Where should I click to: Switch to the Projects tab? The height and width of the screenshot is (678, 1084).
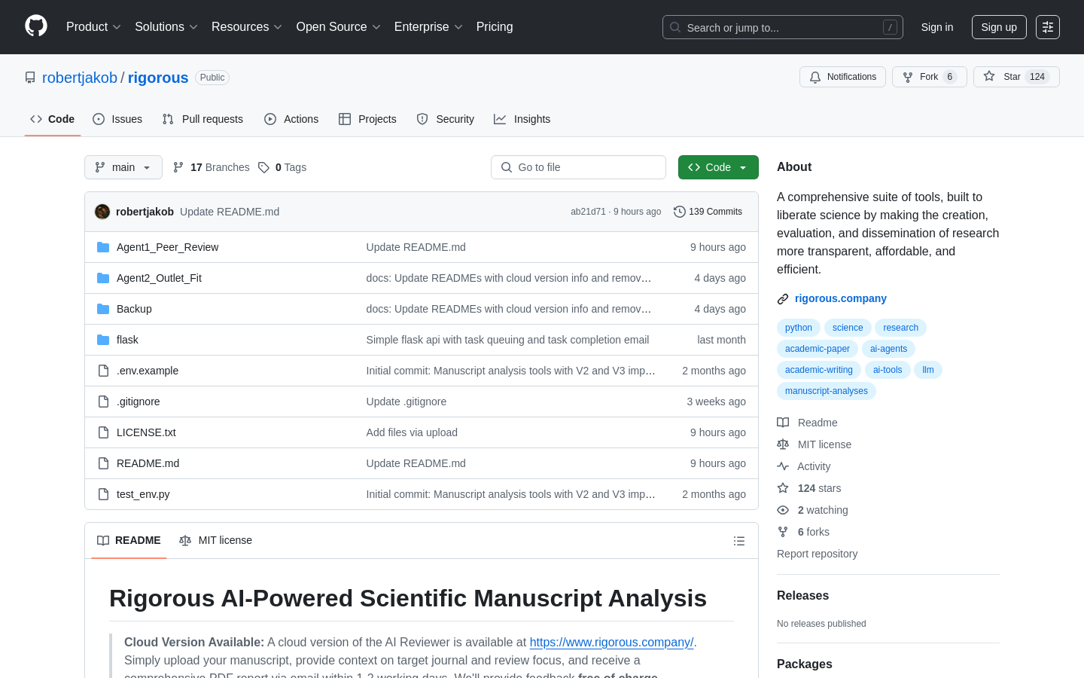(367, 119)
